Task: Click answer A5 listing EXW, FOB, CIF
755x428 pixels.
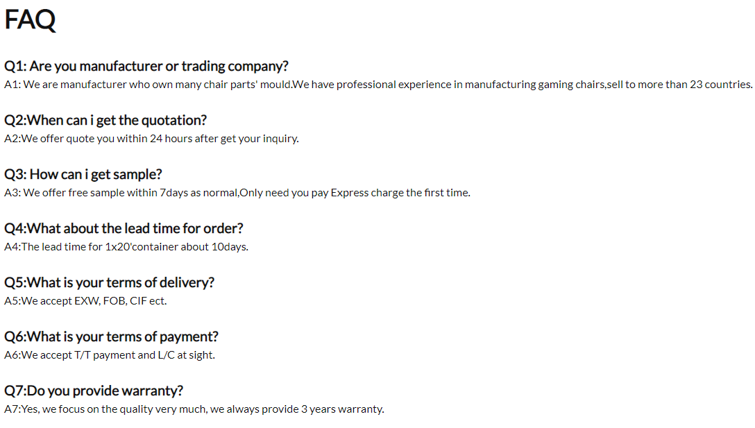Action: point(85,301)
